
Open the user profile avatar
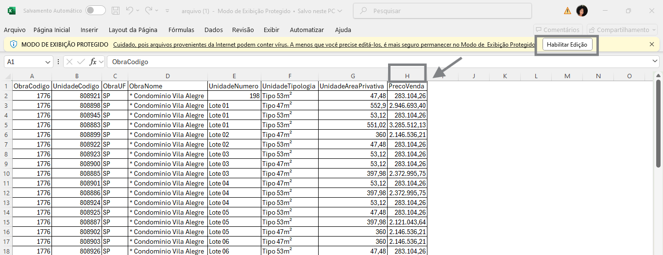582,11
